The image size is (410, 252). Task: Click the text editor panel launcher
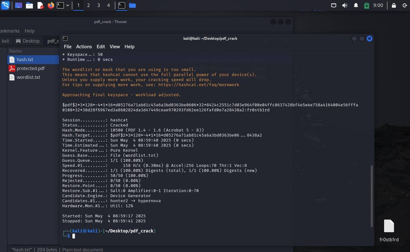(x=40, y=5)
